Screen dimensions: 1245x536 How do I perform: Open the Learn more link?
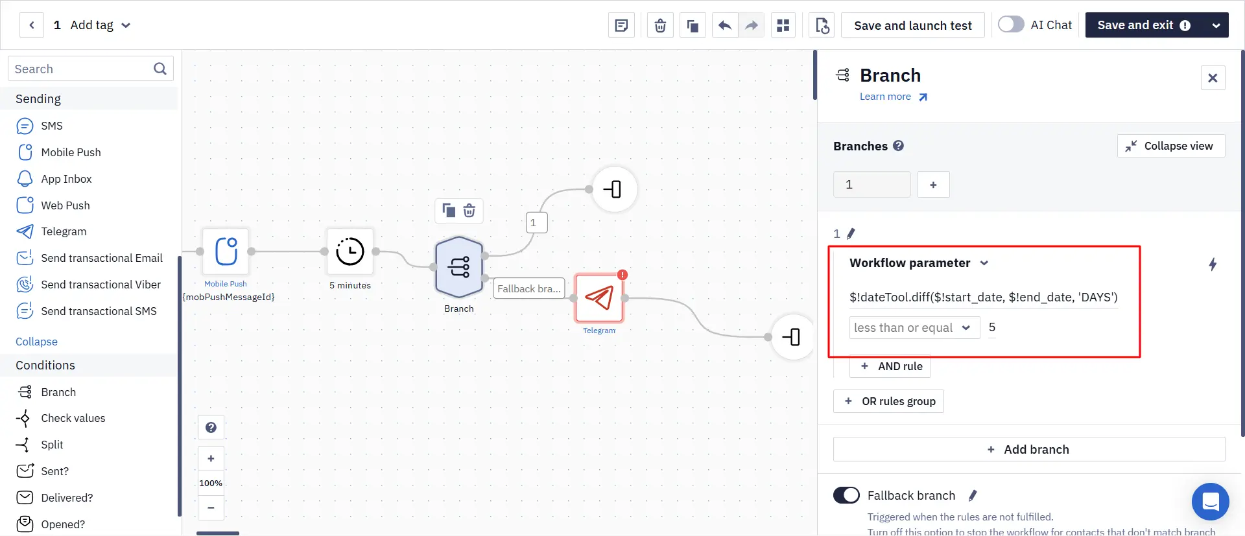coord(894,97)
